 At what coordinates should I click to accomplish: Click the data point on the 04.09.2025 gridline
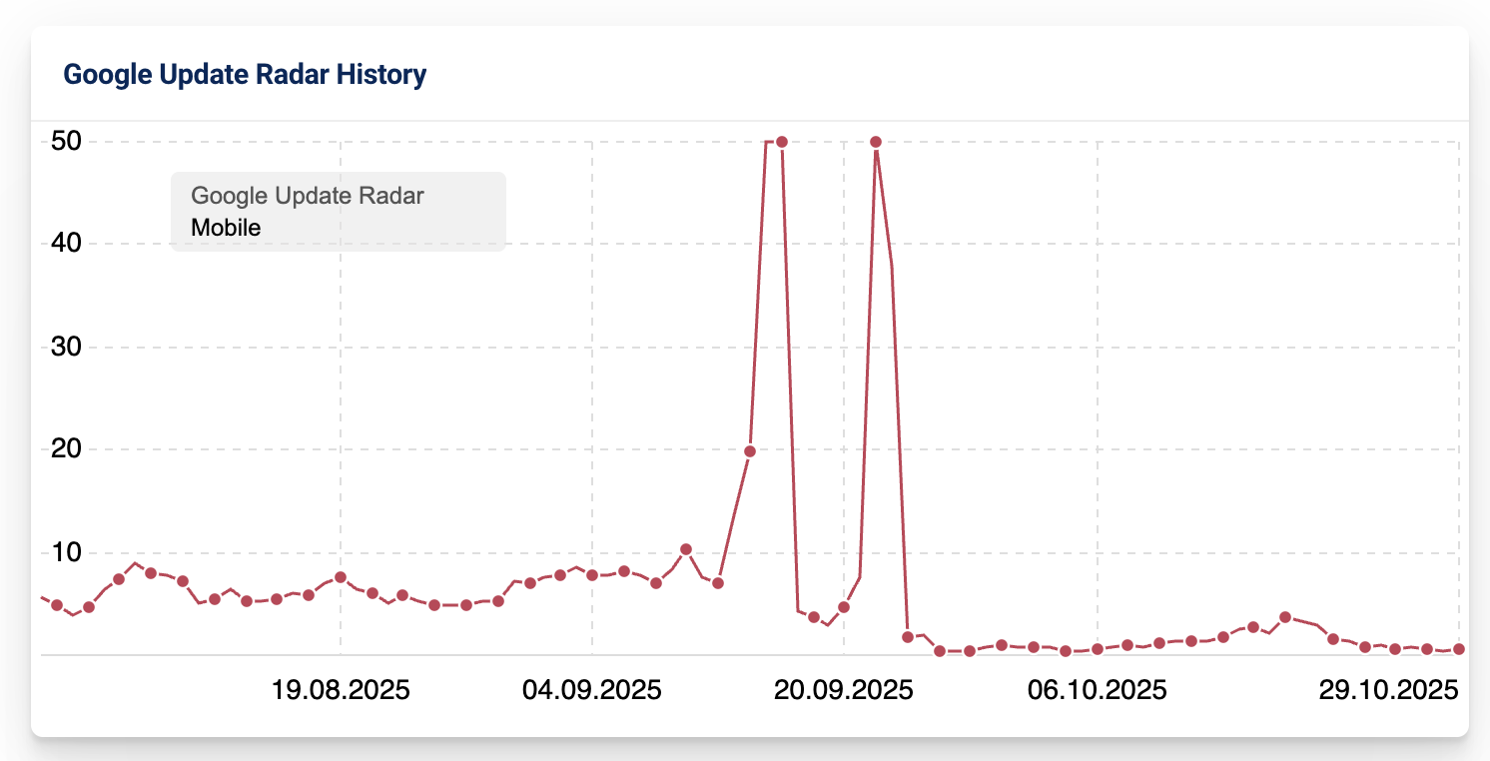pos(592,575)
